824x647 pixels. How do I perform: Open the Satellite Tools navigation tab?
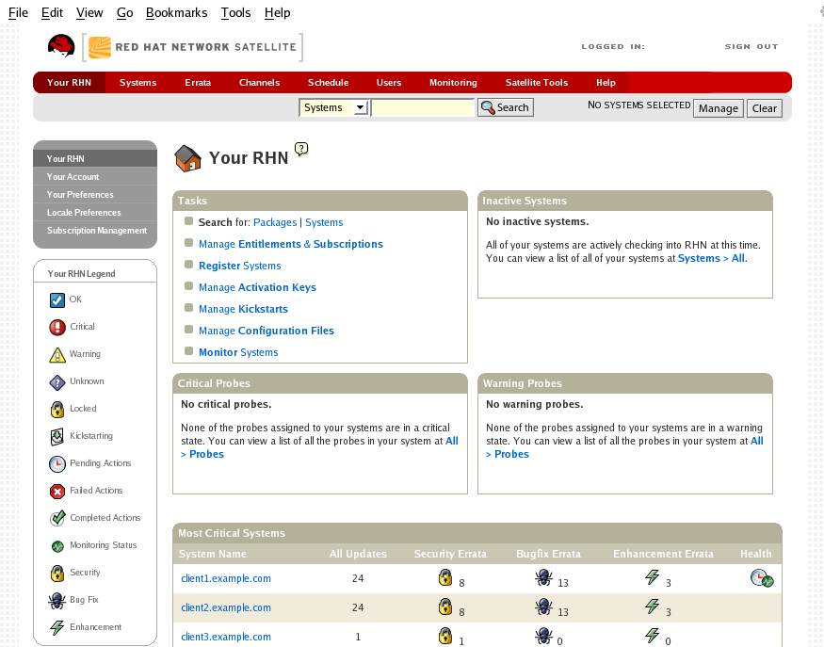[537, 83]
